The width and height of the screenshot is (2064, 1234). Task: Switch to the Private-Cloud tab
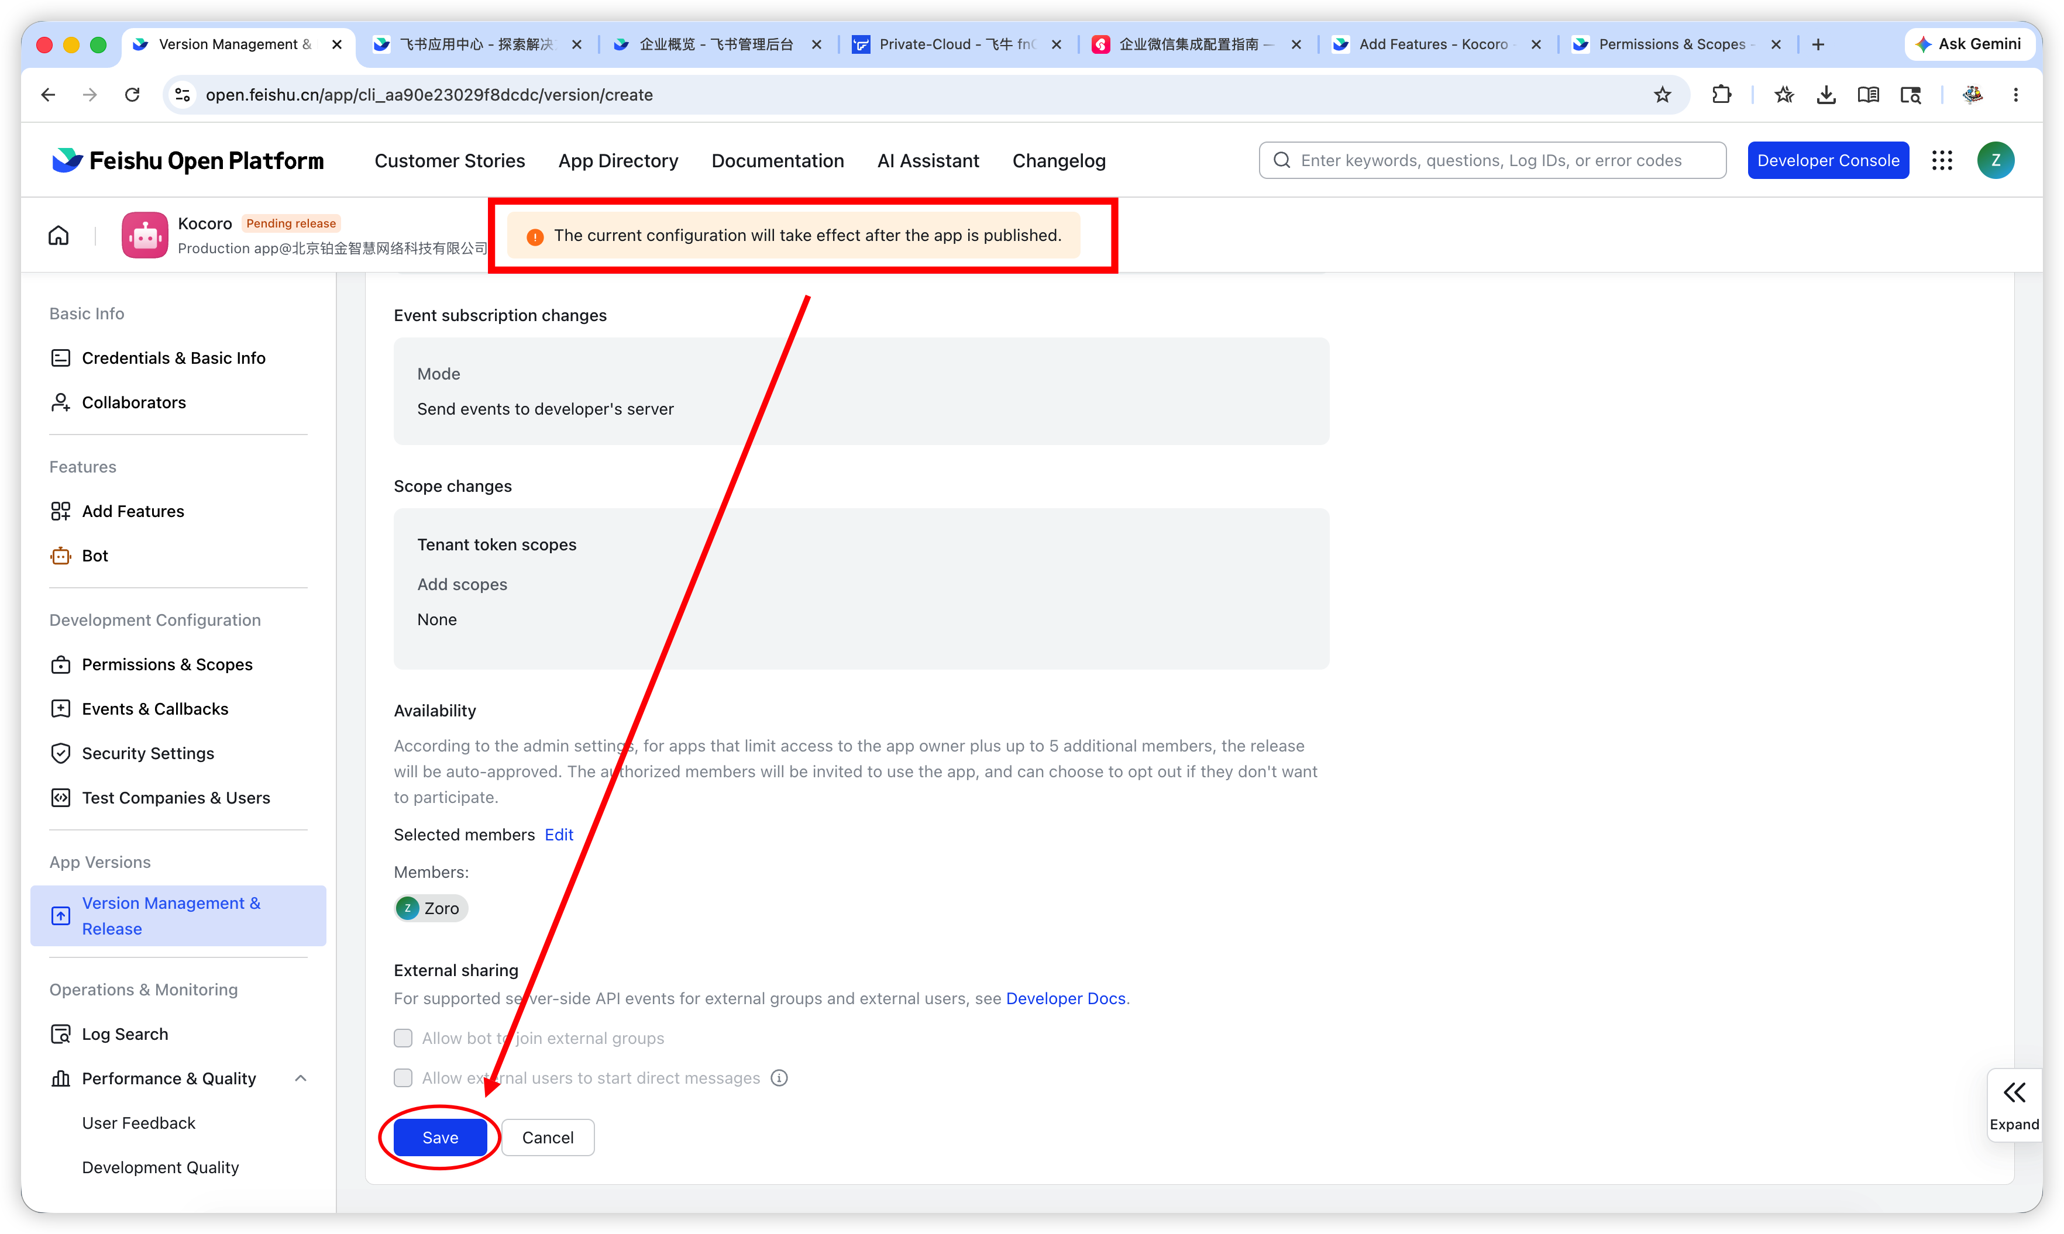point(957,45)
